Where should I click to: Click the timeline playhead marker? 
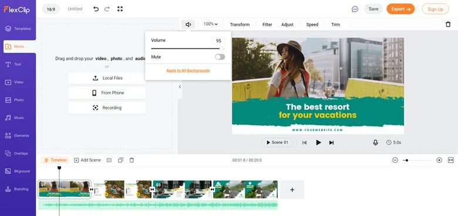59,168
